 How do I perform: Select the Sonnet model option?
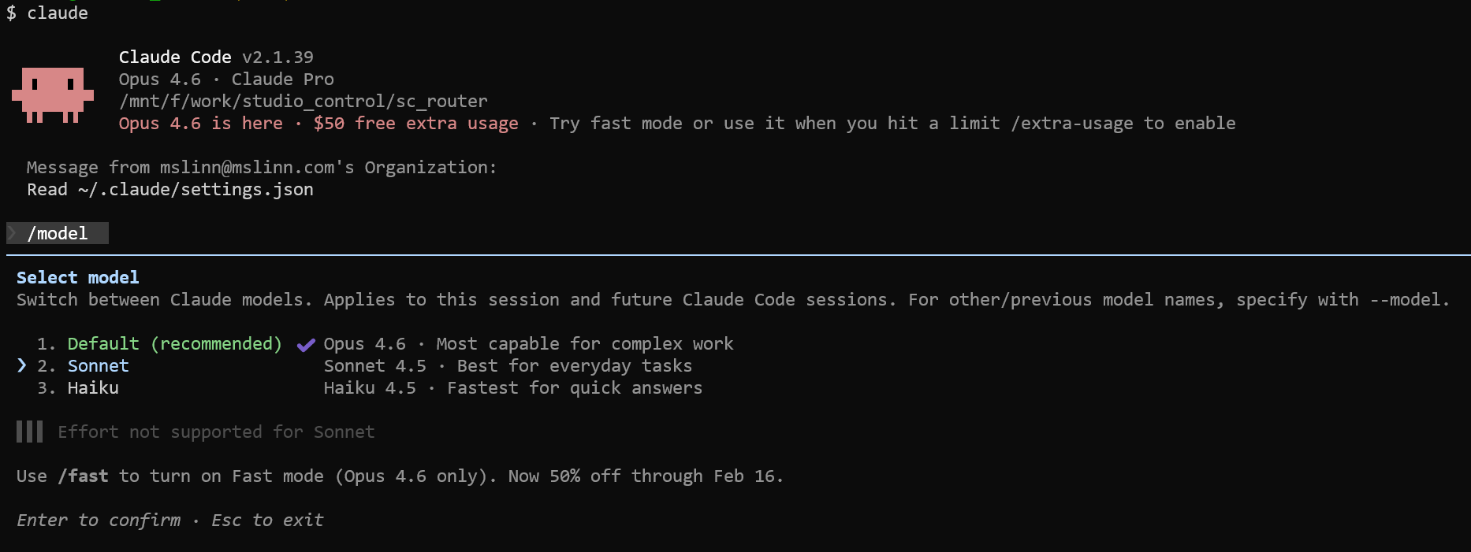tap(98, 366)
